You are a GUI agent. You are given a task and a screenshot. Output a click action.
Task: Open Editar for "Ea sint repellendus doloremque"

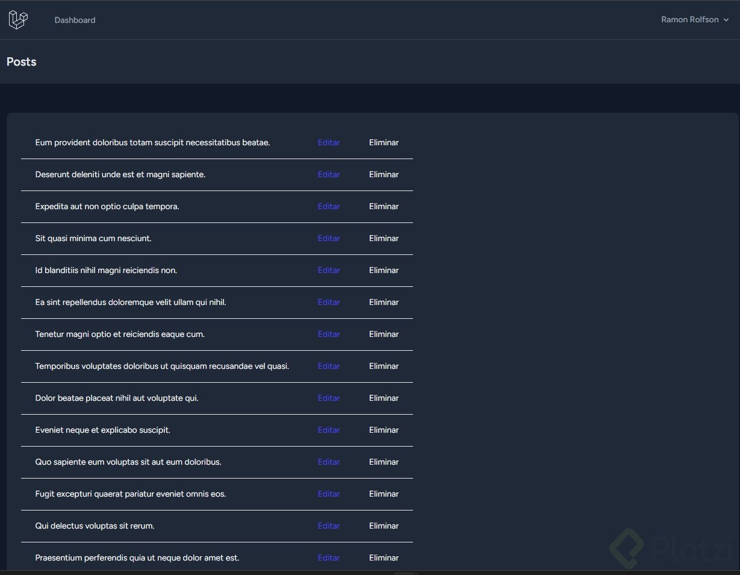(329, 303)
